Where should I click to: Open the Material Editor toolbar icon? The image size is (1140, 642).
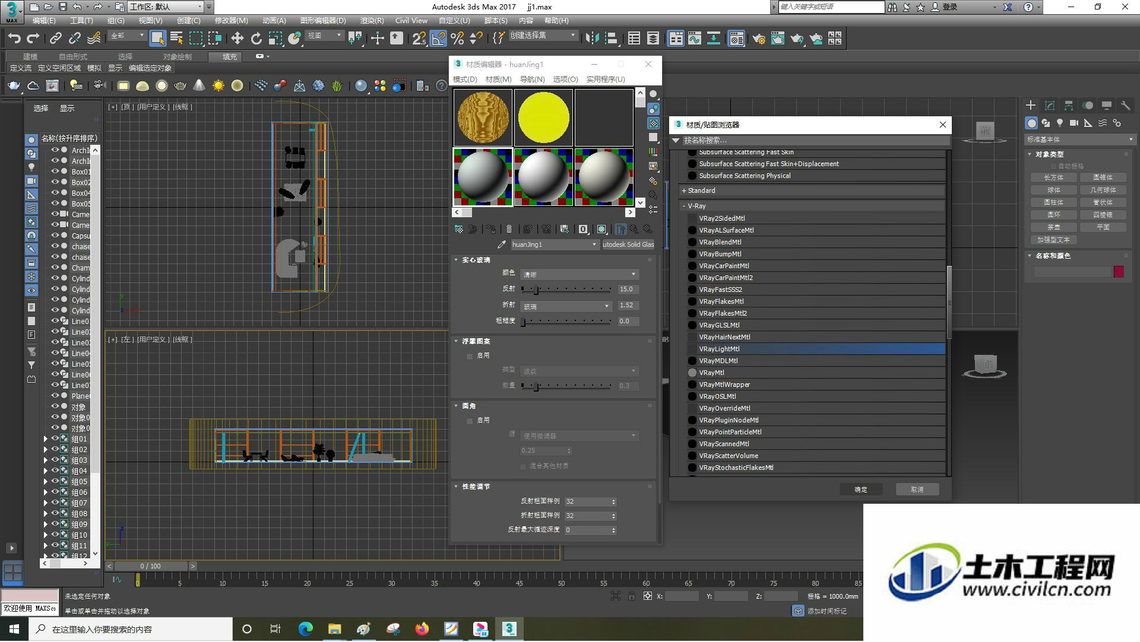pyautogui.click(x=737, y=39)
